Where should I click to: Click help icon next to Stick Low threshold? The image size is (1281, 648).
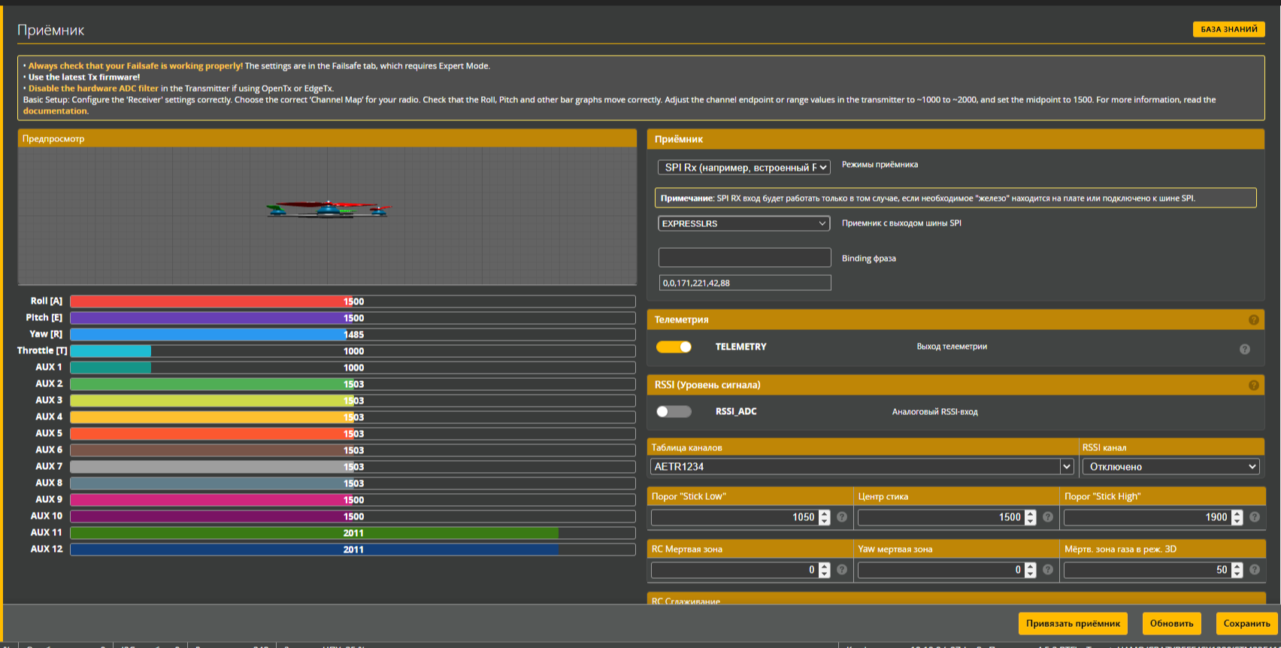(842, 517)
